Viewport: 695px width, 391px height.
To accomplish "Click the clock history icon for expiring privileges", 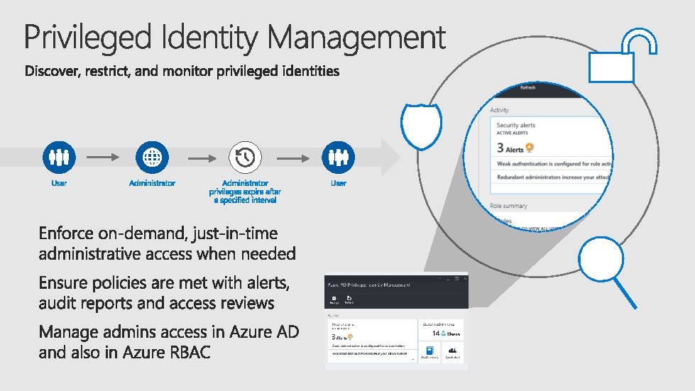I will point(245,158).
